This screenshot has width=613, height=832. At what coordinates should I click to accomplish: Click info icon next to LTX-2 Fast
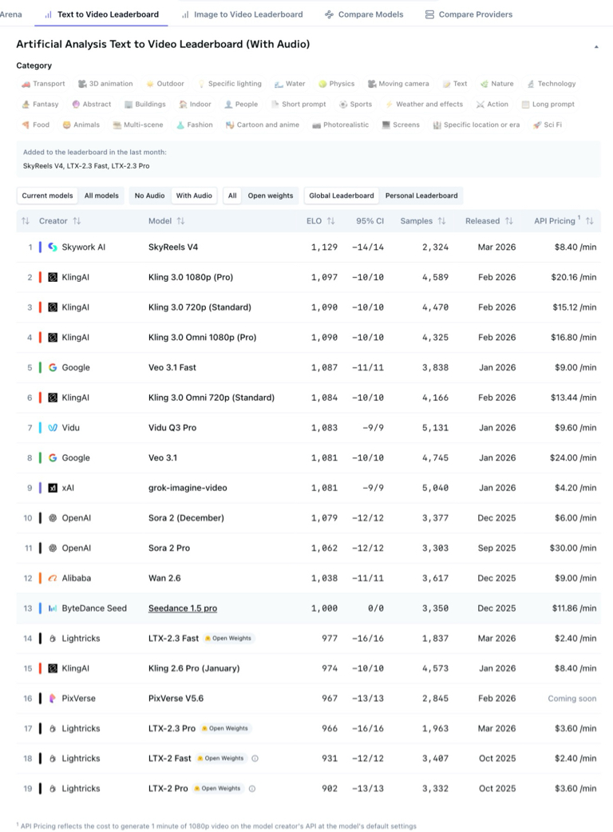255,759
